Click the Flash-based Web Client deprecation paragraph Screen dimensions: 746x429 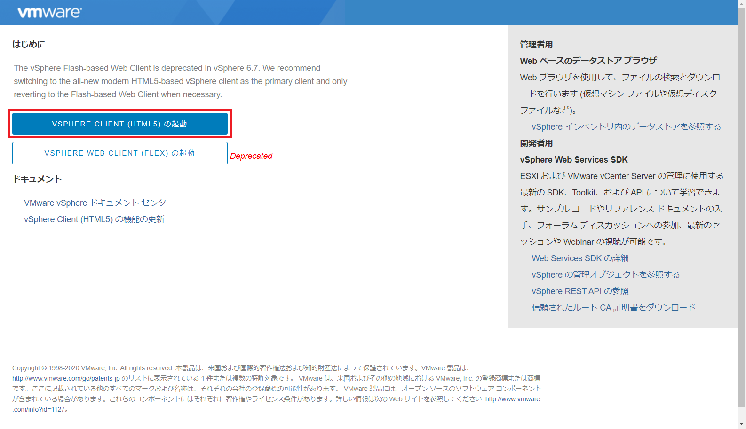(181, 81)
